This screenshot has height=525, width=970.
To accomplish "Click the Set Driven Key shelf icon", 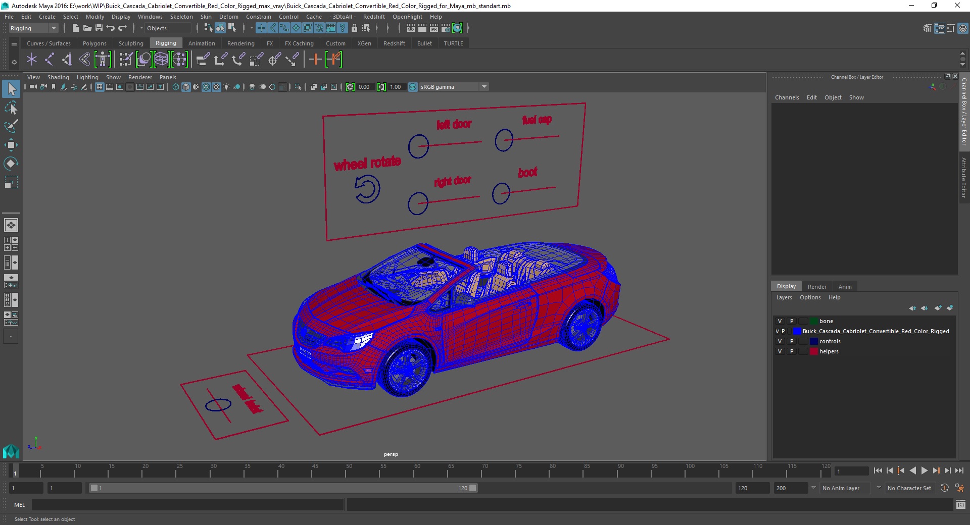I will pos(334,60).
